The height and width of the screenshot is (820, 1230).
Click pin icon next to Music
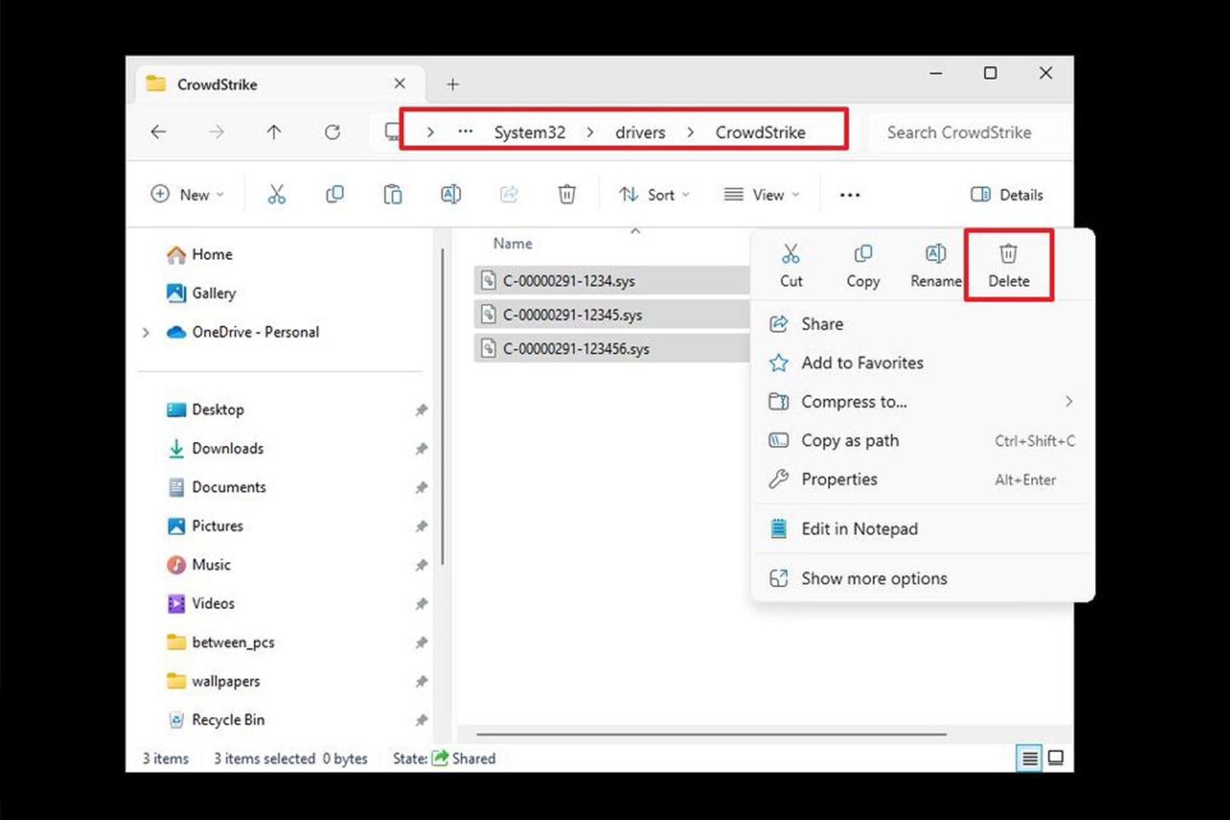pos(421,565)
